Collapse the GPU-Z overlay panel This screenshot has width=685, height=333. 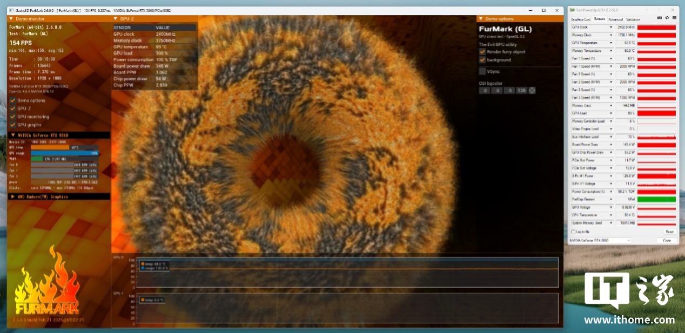(116, 19)
